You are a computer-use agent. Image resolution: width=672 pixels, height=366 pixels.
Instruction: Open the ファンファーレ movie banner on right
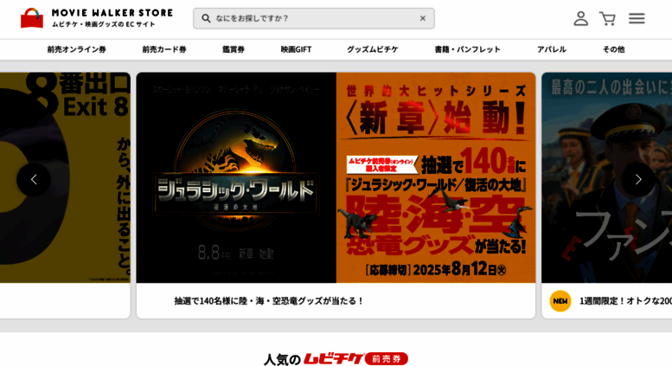click(607, 177)
